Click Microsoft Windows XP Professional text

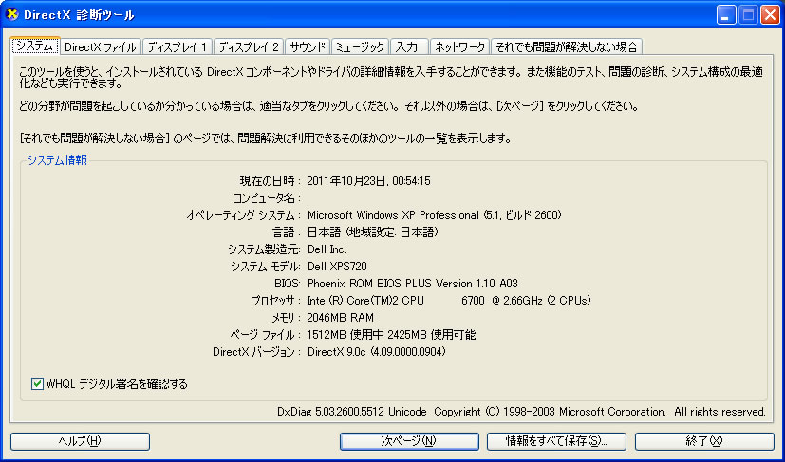tap(393, 215)
